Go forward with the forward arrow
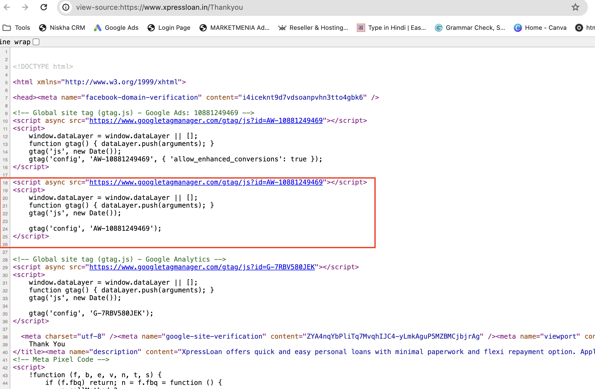This screenshot has width=595, height=389. 25,7
